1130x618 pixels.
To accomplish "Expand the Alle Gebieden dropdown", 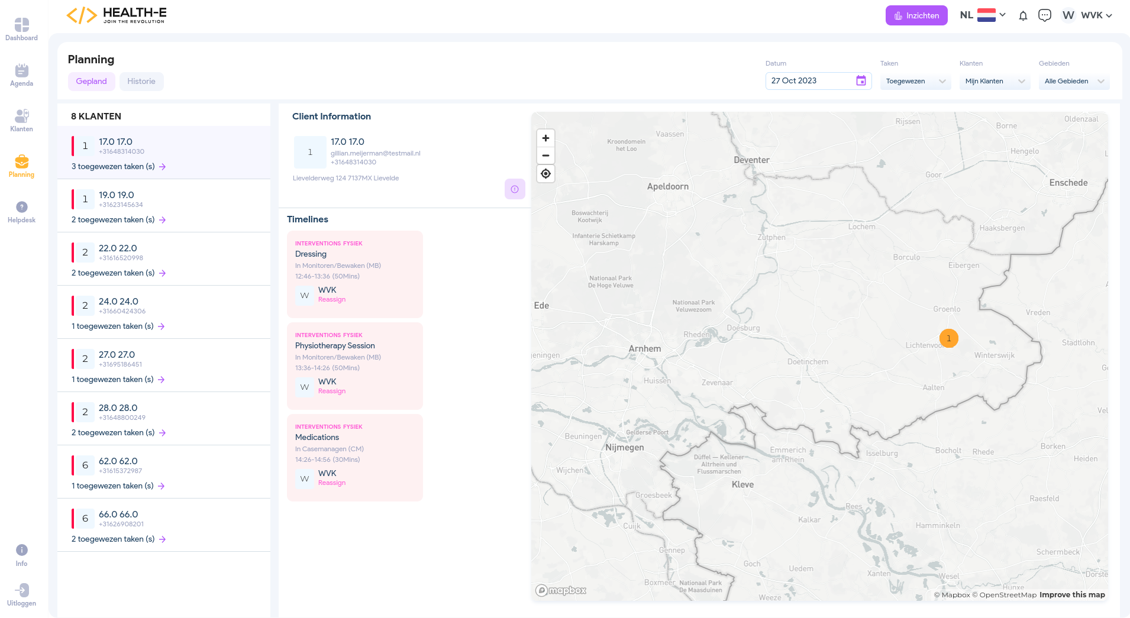I will [x=1074, y=82].
